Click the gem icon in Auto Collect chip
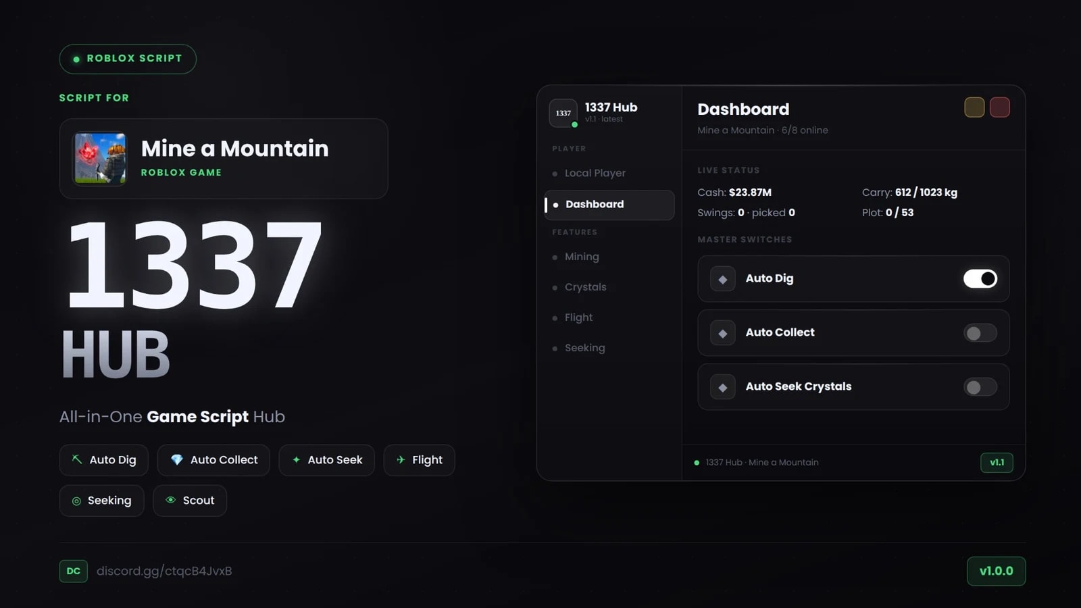Screen dimensions: 1081x608 coord(176,459)
